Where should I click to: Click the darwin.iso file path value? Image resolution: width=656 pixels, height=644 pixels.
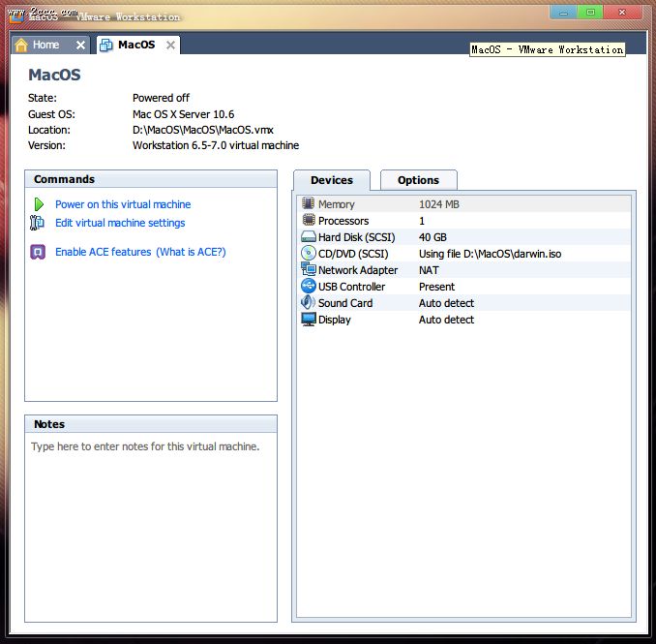[x=490, y=254]
